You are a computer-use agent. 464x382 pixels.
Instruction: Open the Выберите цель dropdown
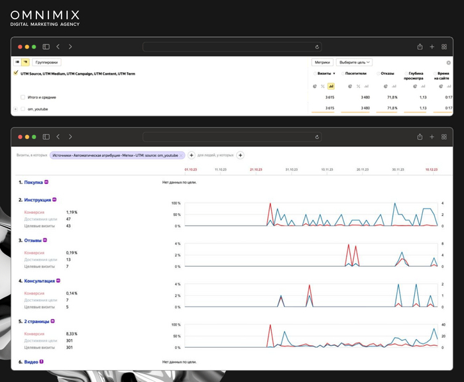(354, 62)
